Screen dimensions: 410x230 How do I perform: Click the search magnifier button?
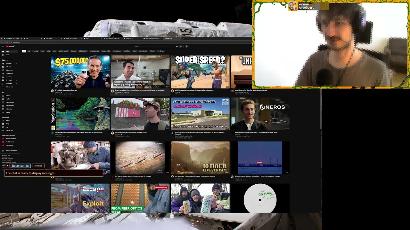pyautogui.click(x=181, y=46)
